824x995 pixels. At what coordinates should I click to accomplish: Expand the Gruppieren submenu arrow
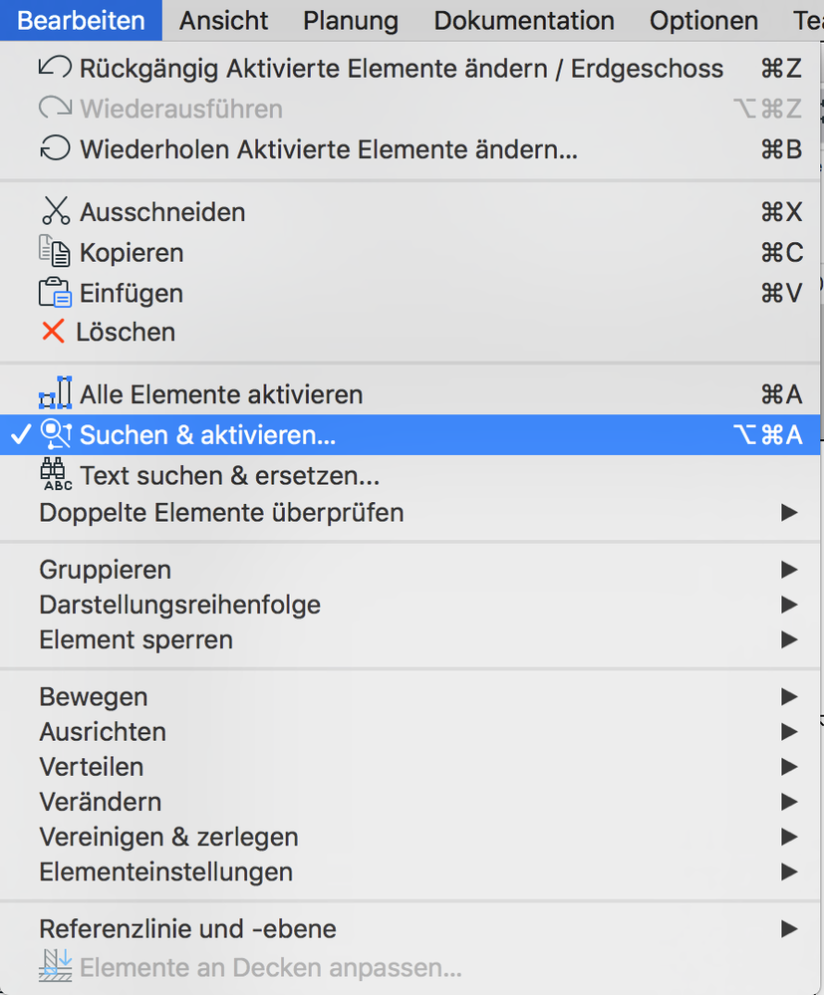[789, 570]
